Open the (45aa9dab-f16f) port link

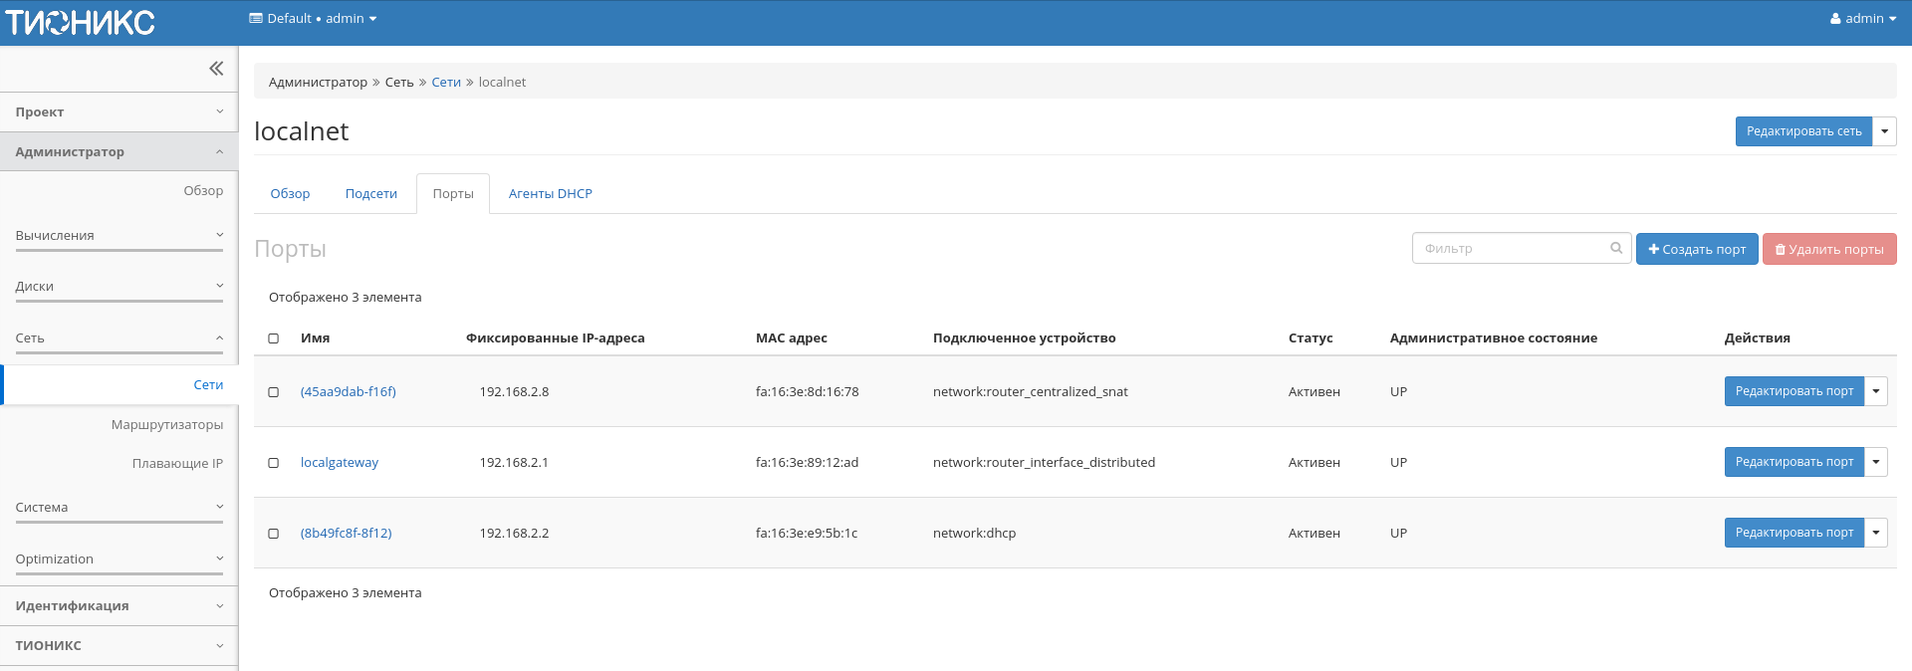(348, 392)
